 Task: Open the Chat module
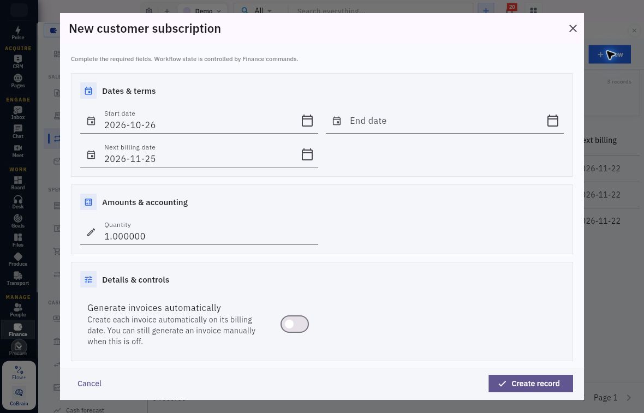pos(17,132)
